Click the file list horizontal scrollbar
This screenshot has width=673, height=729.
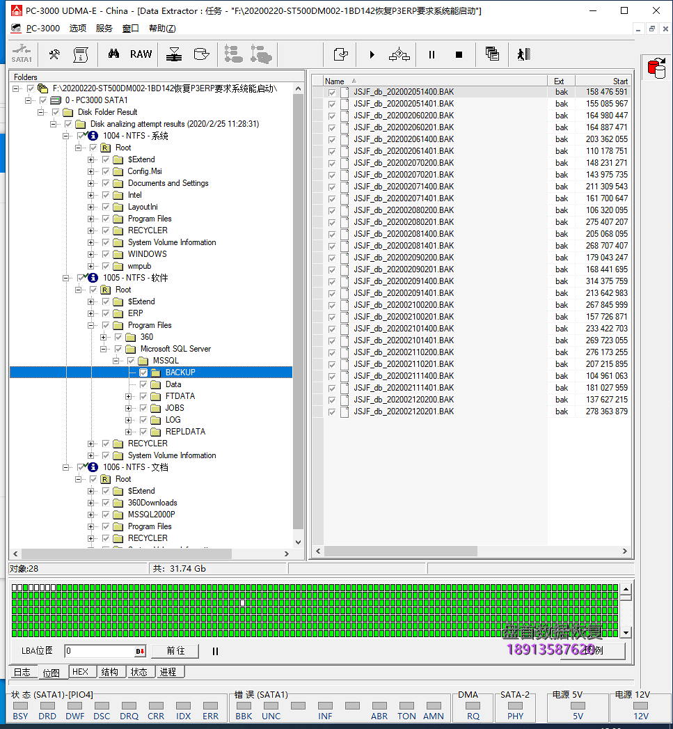click(x=401, y=551)
